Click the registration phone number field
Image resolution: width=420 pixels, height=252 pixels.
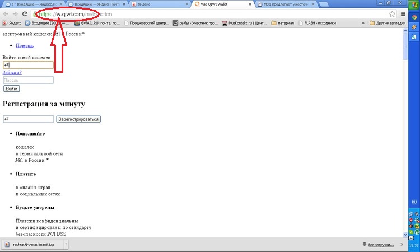(x=28, y=119)
